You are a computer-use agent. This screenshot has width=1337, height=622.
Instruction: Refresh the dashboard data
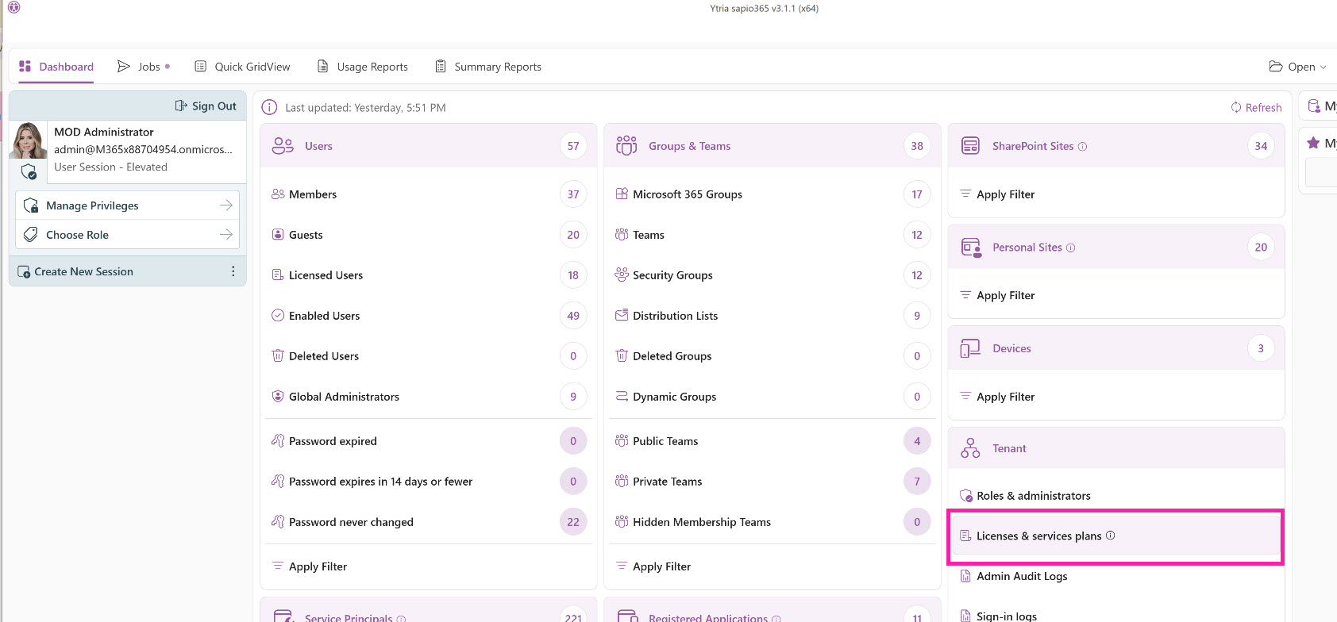click(x=1256, y=108)
